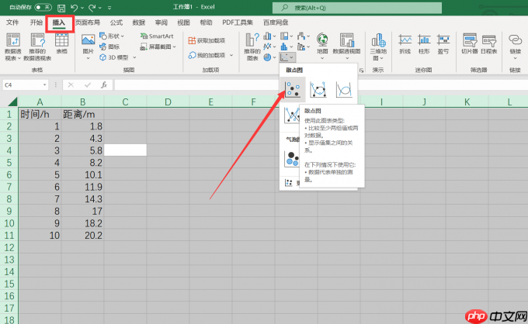
Task: Open the charts group dialog launcher
Action: pos(362,71)
